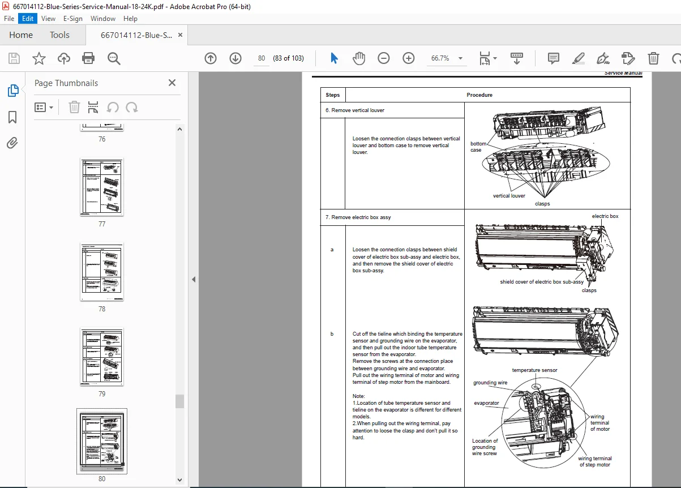The image size is (681, 488).
Task: Switch to the Tools tab
Action: 59,35
